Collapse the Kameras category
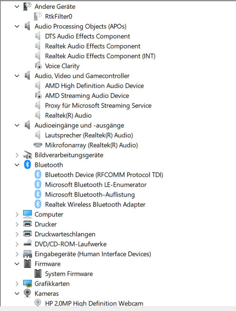Image resolution: width=236 pixels, height=311 pixels. point(17,294)
